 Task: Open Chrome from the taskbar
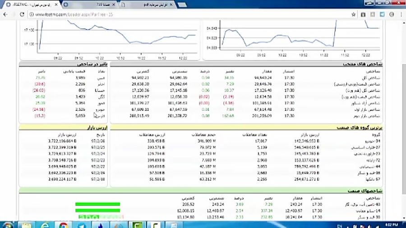click(x=63, y=225)
